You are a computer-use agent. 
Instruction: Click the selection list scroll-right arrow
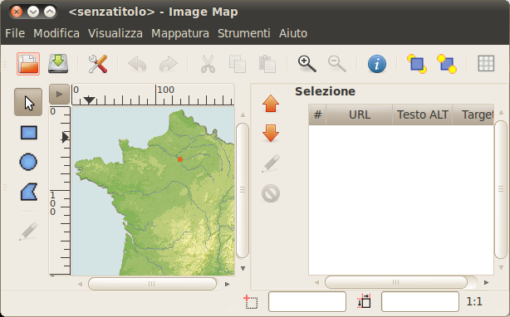tap(486, 283)
